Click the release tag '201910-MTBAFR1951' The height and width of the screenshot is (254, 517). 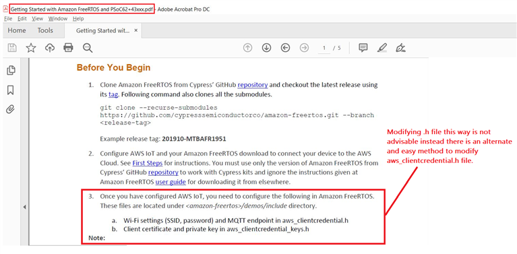pos(194,139)
